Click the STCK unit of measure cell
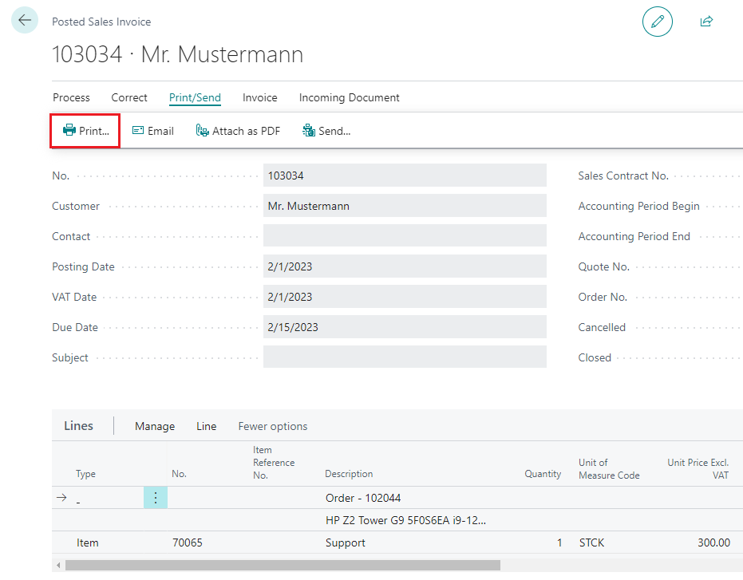 coord(591,543)
